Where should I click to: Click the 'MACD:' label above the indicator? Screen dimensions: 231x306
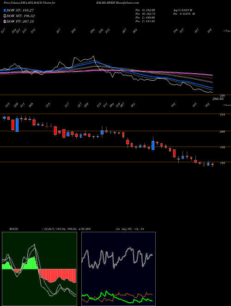(14, 229)
